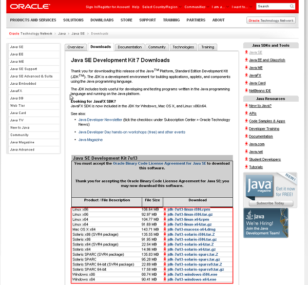Screen dimensions: 308x285
Task: Open the Communities dropdown
Action: click(197, 7)
